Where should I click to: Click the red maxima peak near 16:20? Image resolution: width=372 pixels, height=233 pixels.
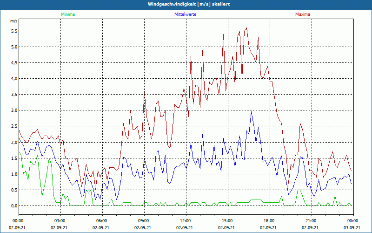coord(247,28)
